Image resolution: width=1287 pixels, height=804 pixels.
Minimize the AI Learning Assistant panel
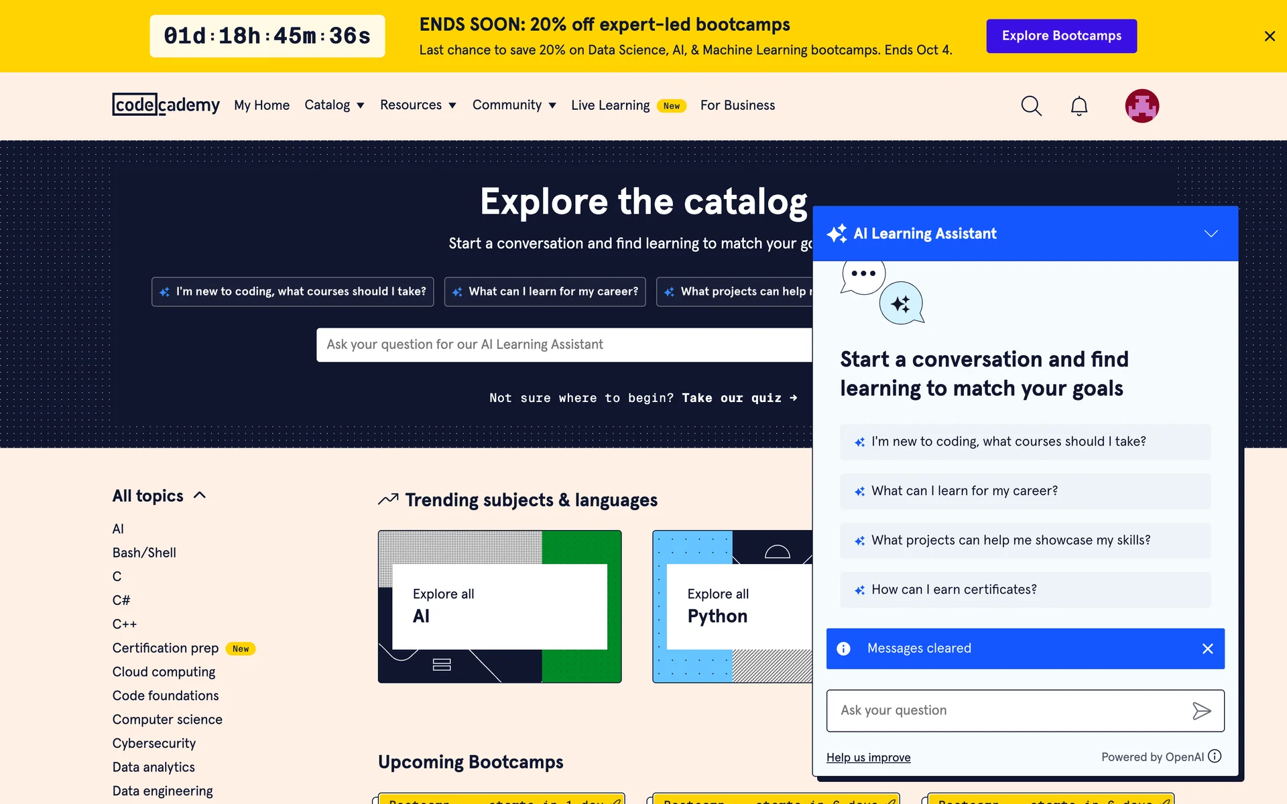(1211, 233)
